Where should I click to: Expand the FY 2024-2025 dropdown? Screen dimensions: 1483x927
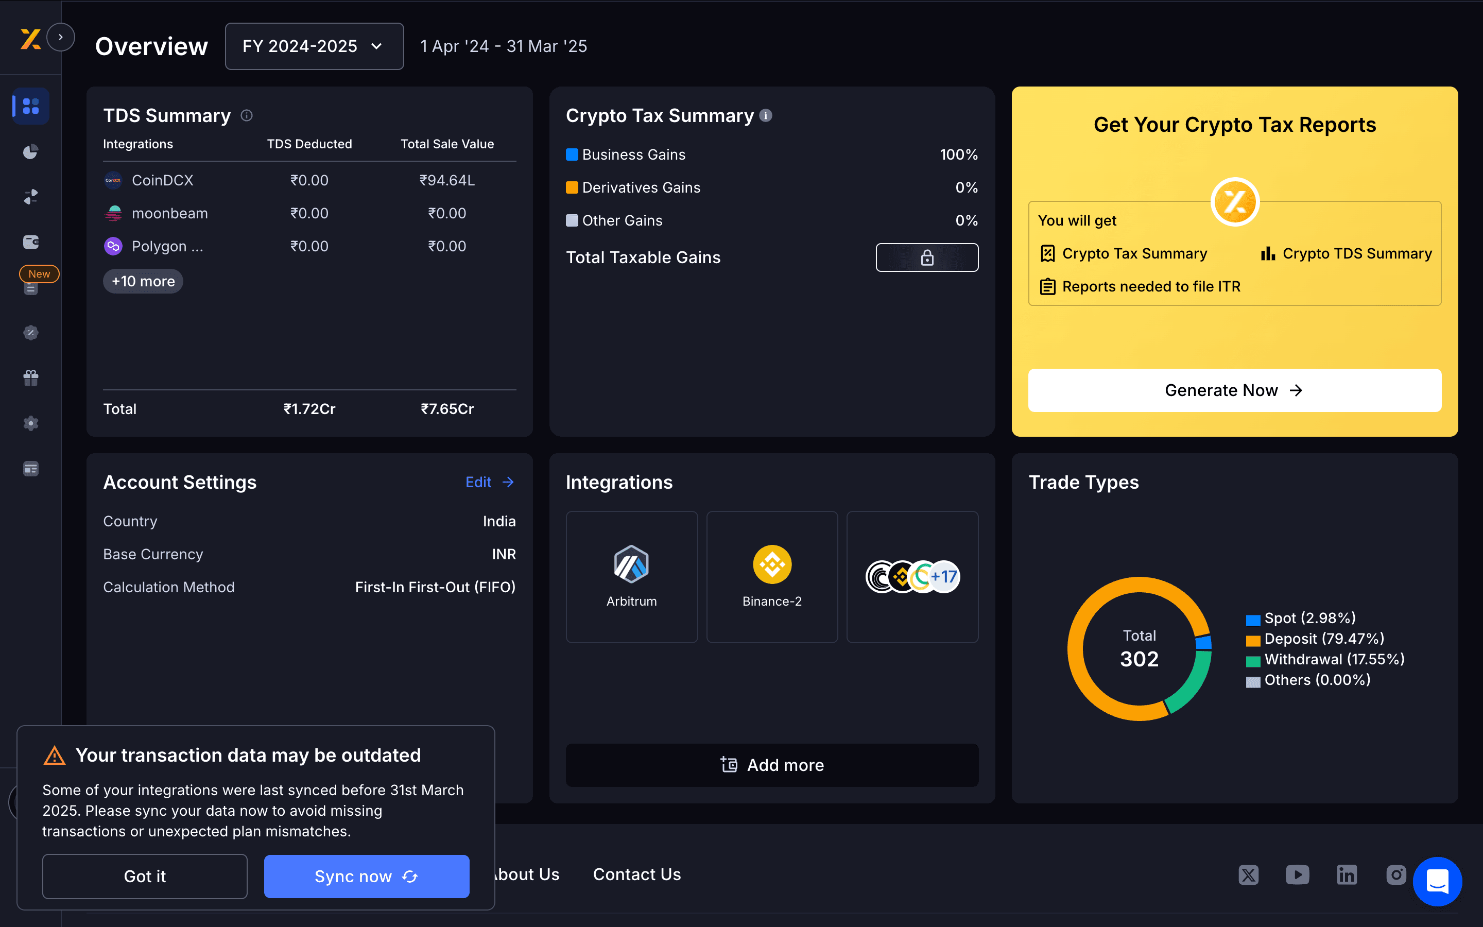coord(314,46)
